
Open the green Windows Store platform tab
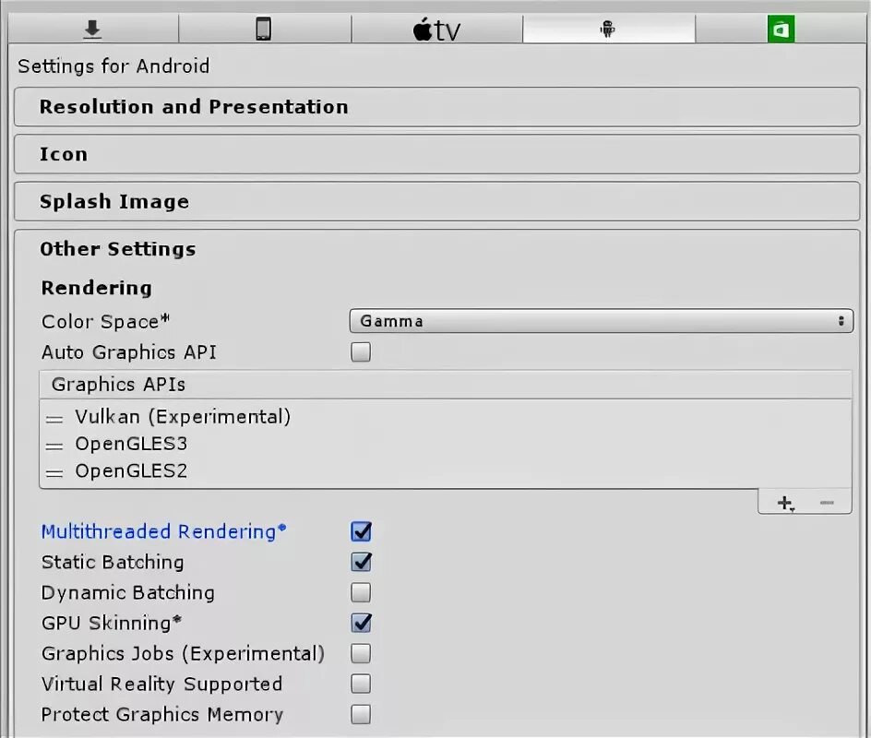click(781, 29)
